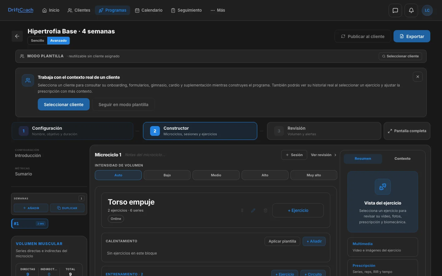Screen dimensions: 442x276
Task: Switch to the Contexto tab
Action: (x=402, y=159)
